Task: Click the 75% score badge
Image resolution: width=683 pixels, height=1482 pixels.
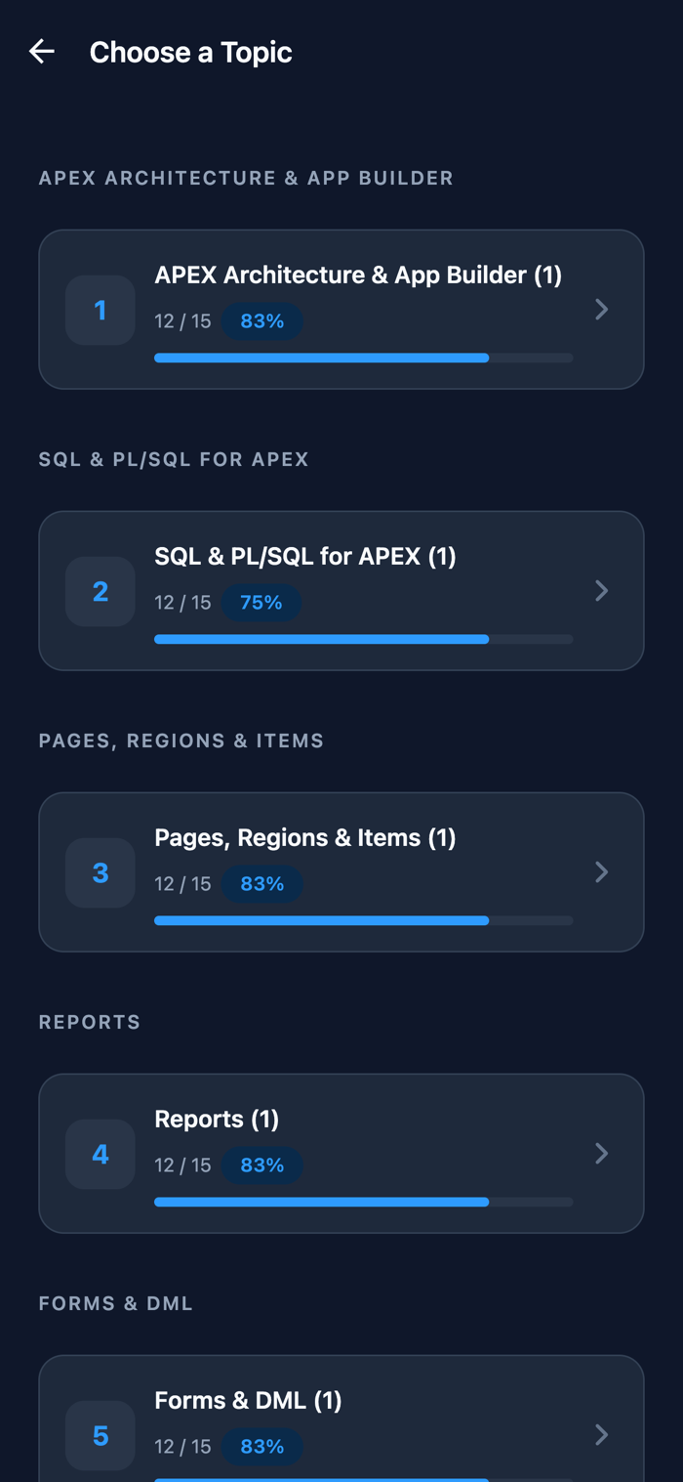Action: (261, 603)
